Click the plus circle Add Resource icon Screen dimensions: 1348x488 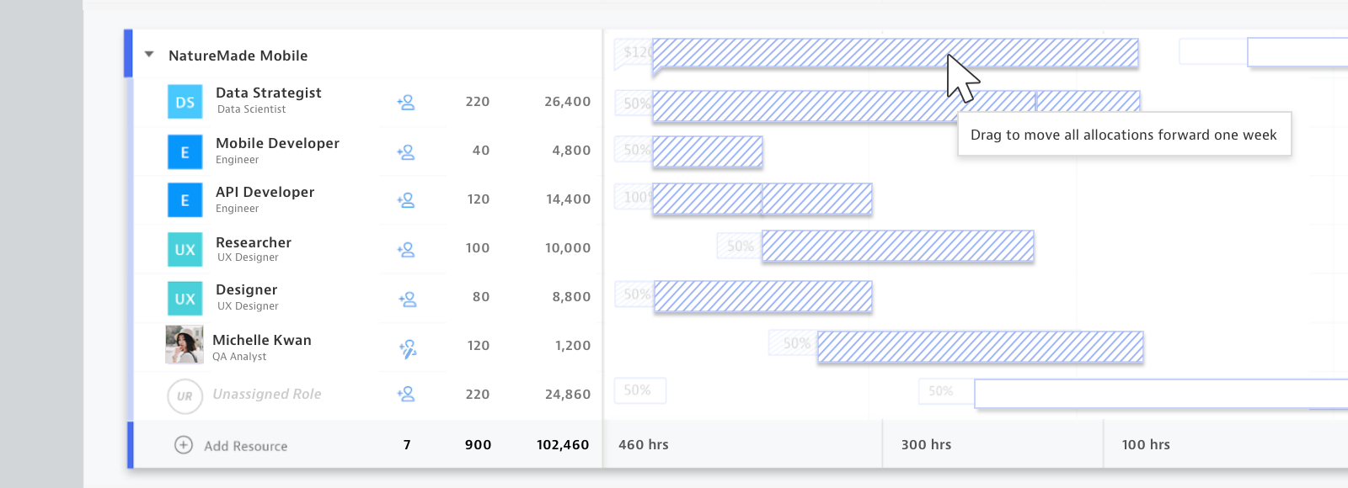[x=184, y=445]
